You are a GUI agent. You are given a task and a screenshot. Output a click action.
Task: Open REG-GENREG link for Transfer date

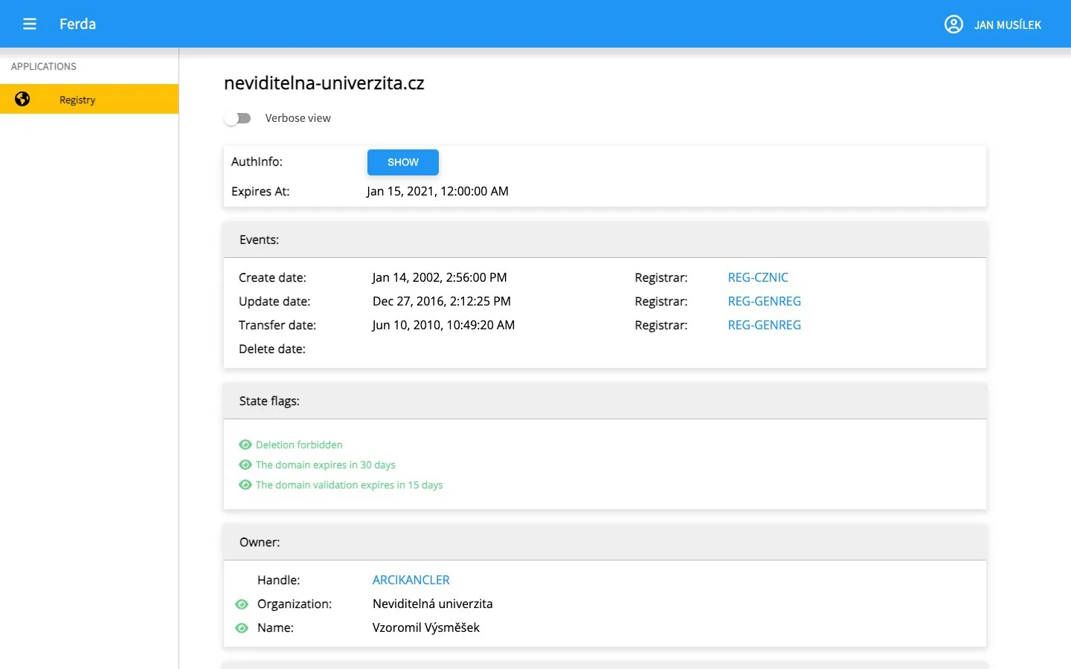pos(765,325)
